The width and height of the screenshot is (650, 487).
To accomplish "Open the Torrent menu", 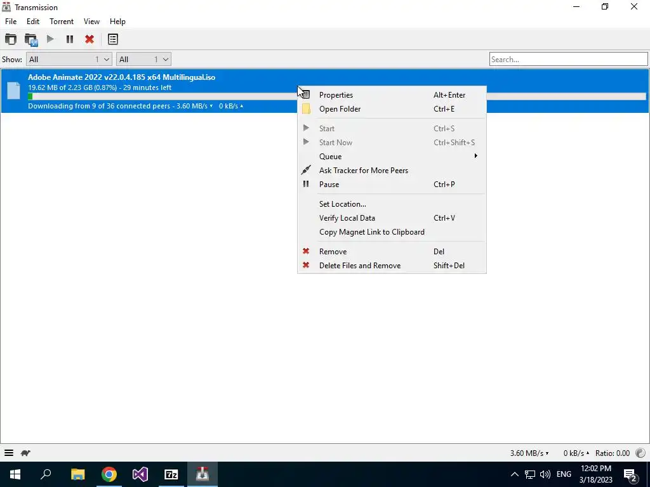I will click(x=62, y=22).
